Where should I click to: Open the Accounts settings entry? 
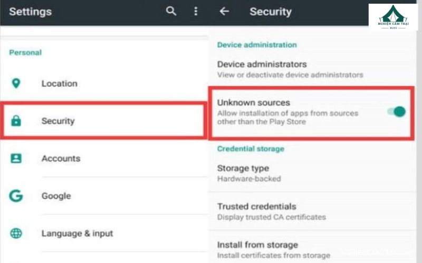click(x=61, y=158)
